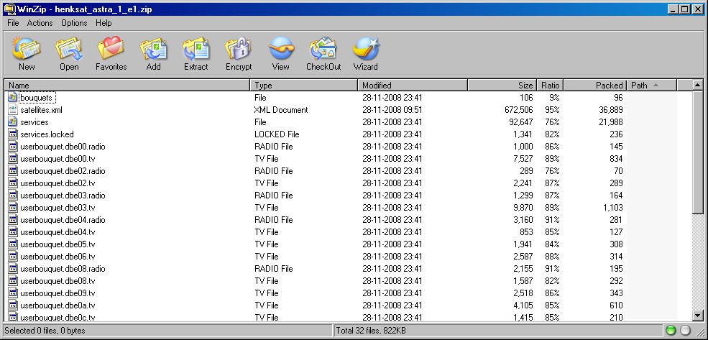Image resolution: width=708 pixels, height=340 pixels.
Task: Select the userbouquet.dbe06.tv file name
Action: coord(58,256)
